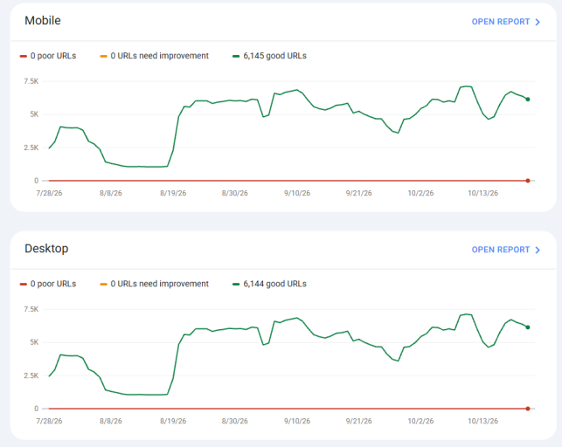Click Desktop chart date 8/30/26

[x=235, y=421]
